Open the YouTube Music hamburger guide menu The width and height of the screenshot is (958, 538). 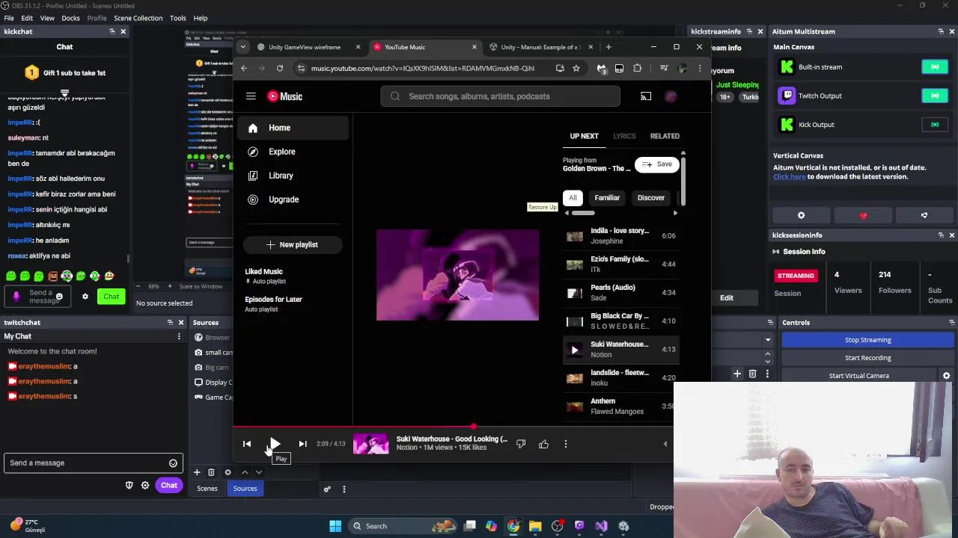pos(251,96)
